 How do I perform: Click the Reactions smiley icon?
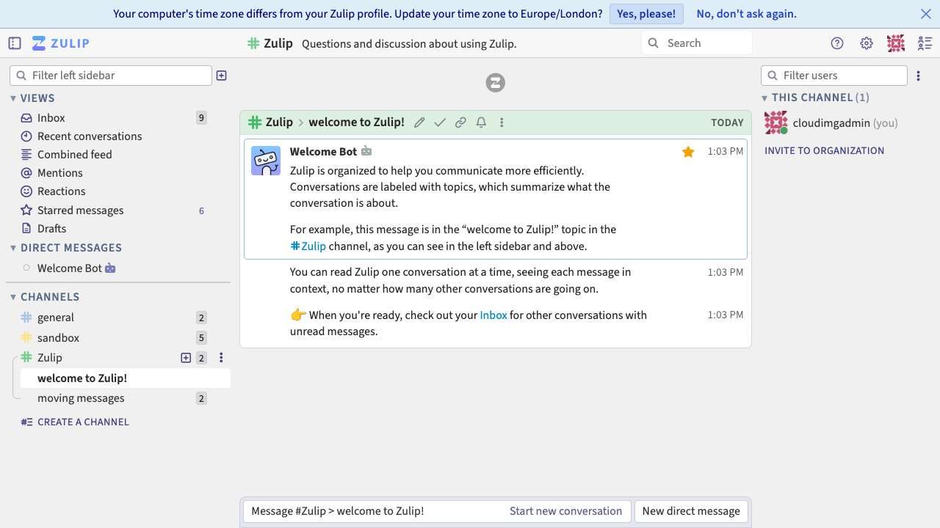pyautogui.click(x=26, y=191)
